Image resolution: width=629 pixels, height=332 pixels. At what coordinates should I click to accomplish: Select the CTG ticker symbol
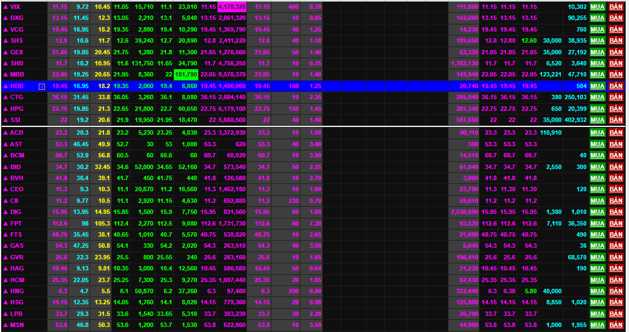coord(17,98)
